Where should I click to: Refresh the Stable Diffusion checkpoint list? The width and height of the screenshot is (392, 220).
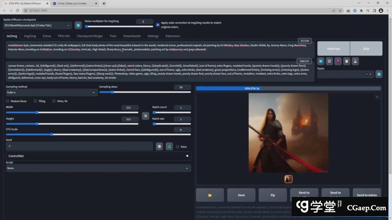(78, 26)
